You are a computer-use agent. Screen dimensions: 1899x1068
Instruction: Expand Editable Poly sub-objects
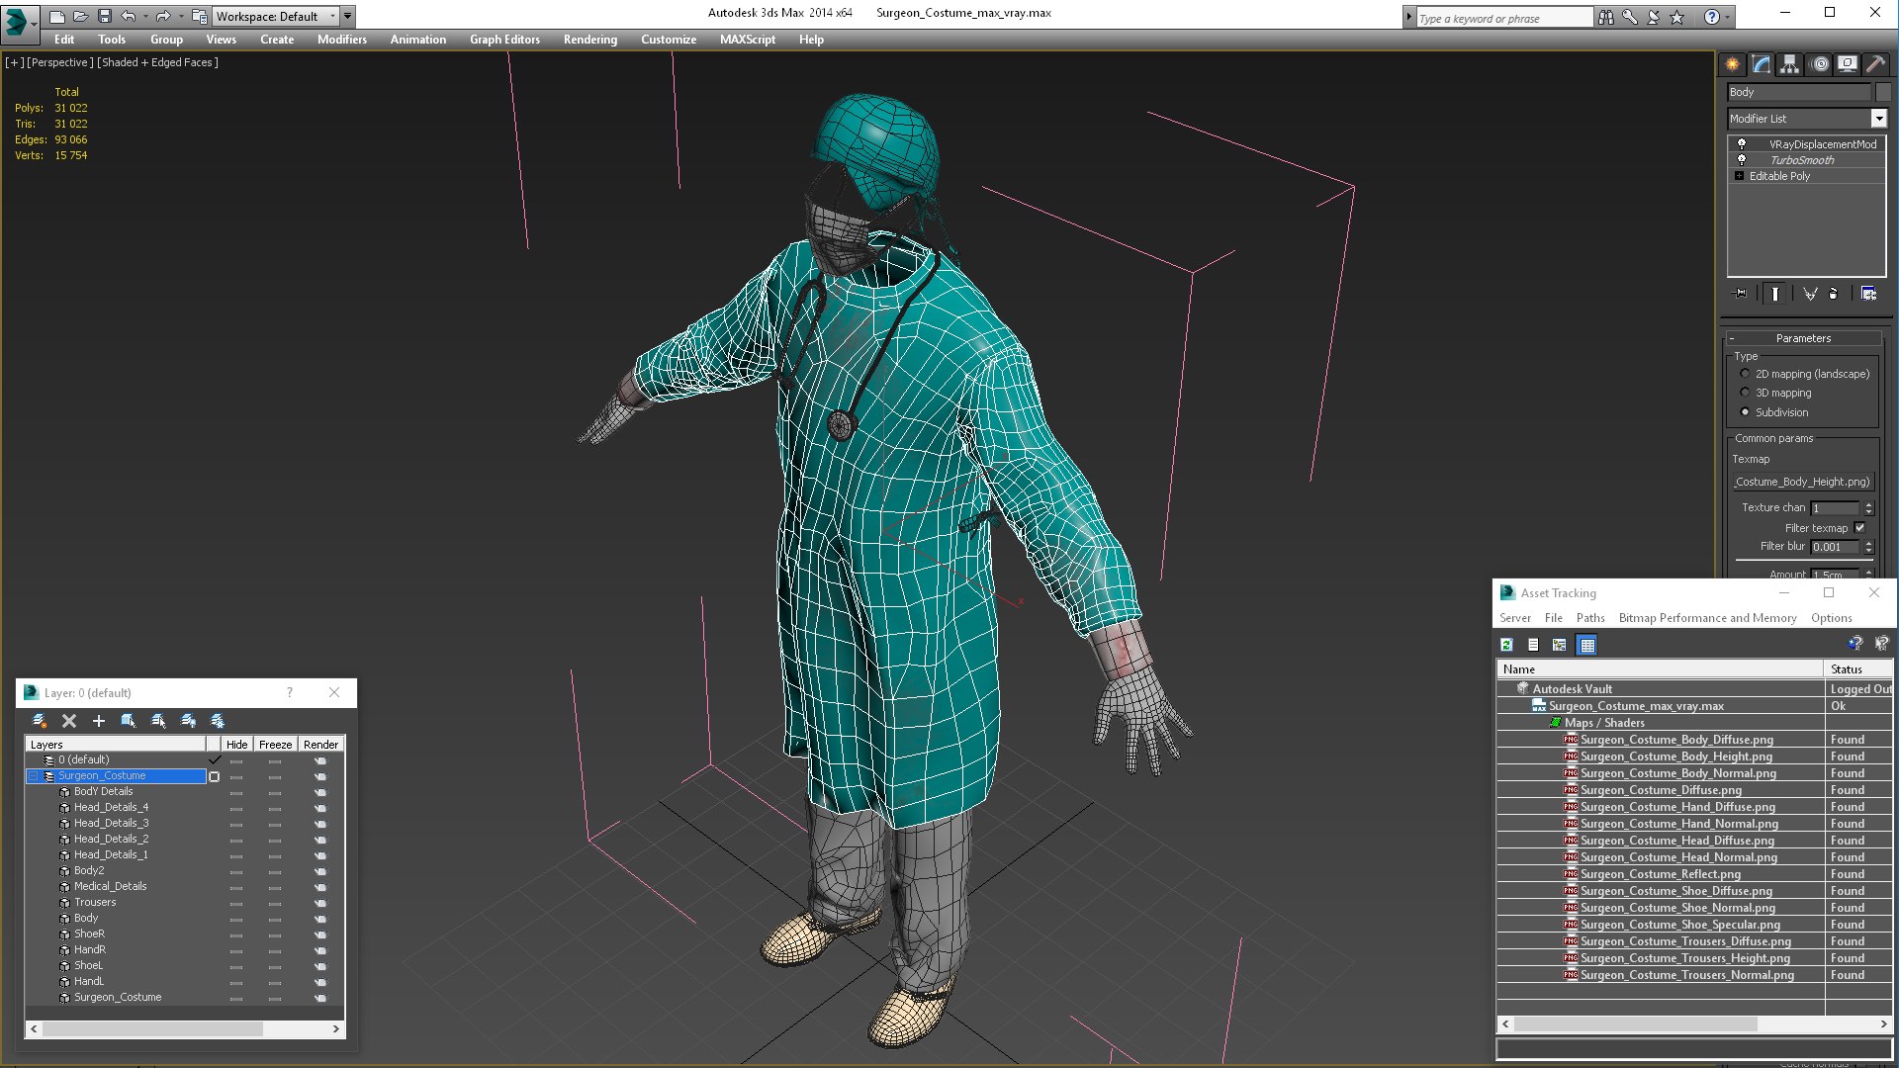point(1739,176)
